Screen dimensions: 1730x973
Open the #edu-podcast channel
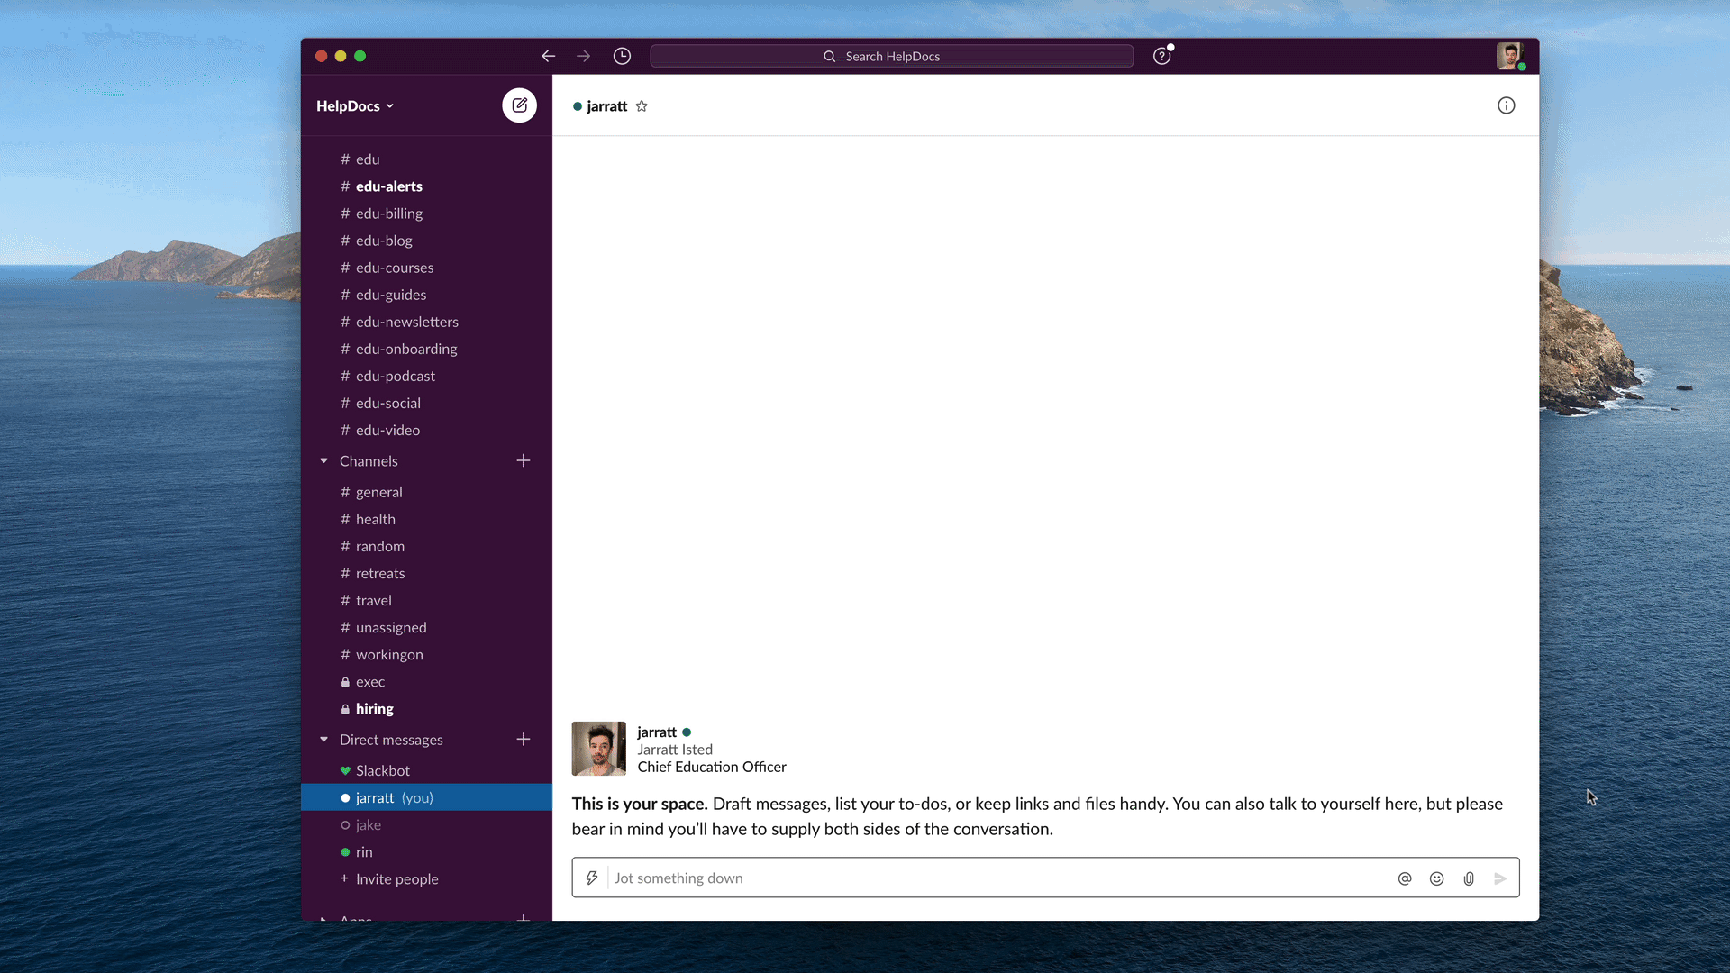pyautogui.click(x=427, y=375)
